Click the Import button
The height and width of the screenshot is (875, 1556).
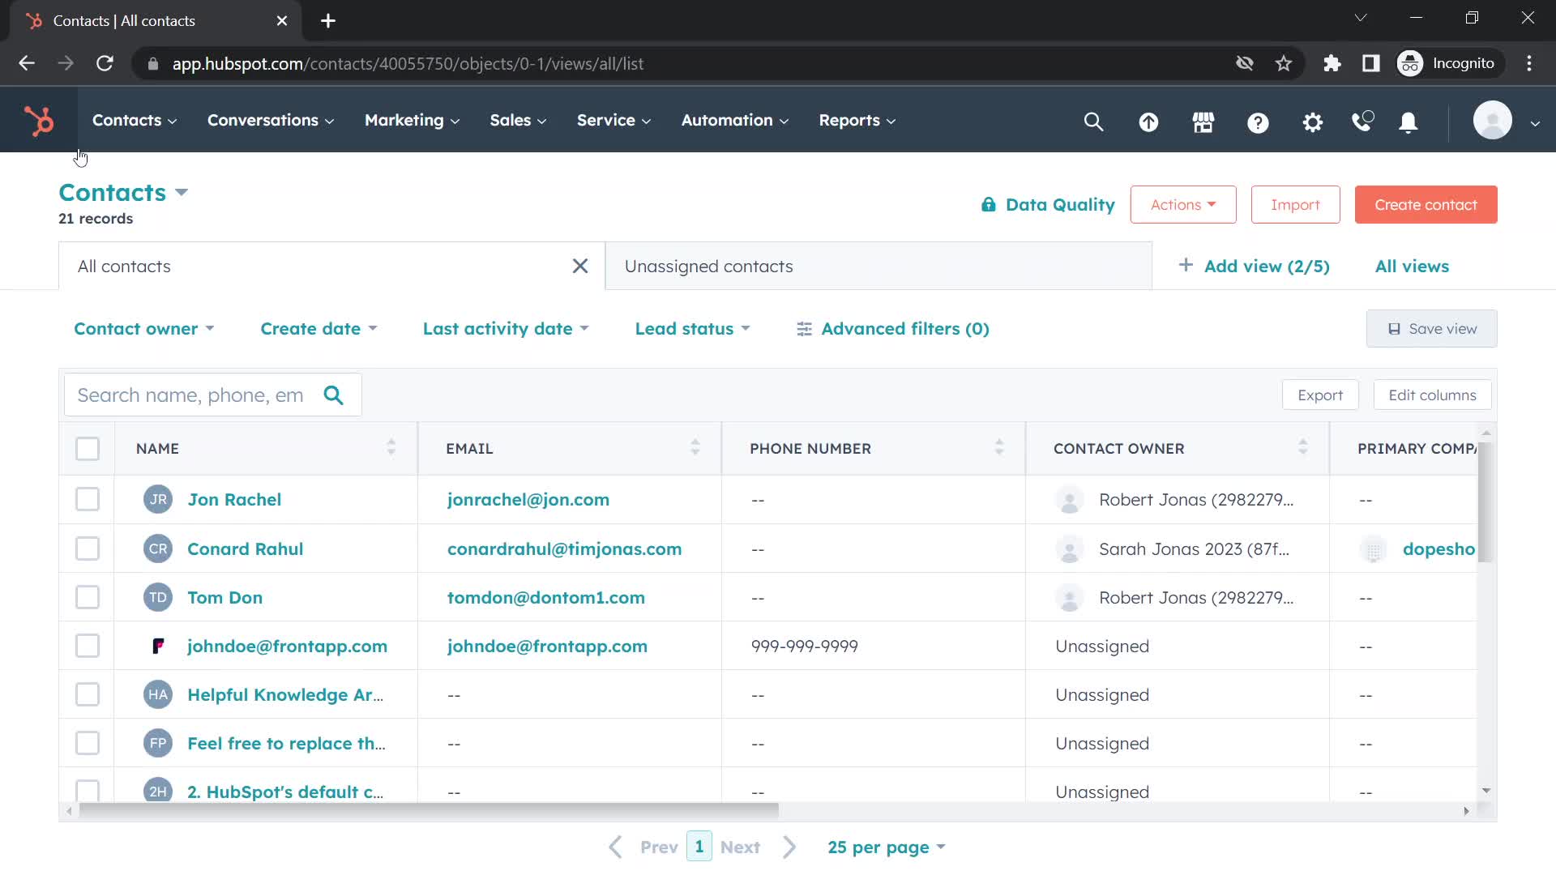(1295, 204)
